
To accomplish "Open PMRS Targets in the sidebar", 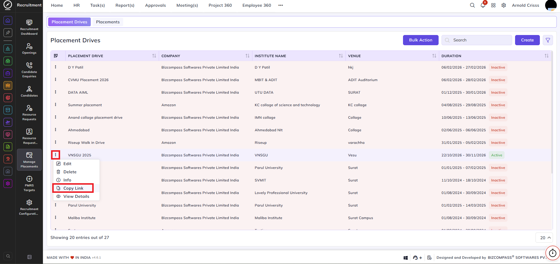I will 29,183.
